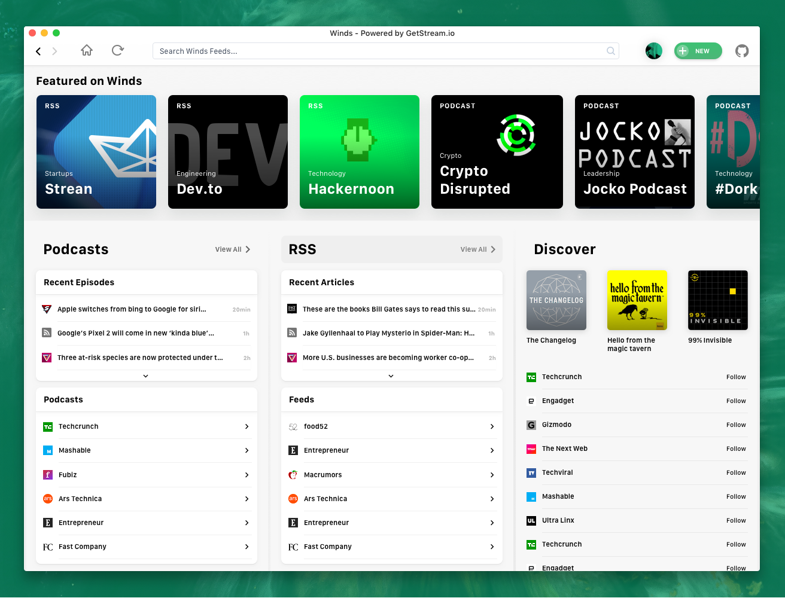Refresh feeds with the circular arrow icon
Image resolution: width=785 pixels, height=598 pixels.
coord(118,50)
